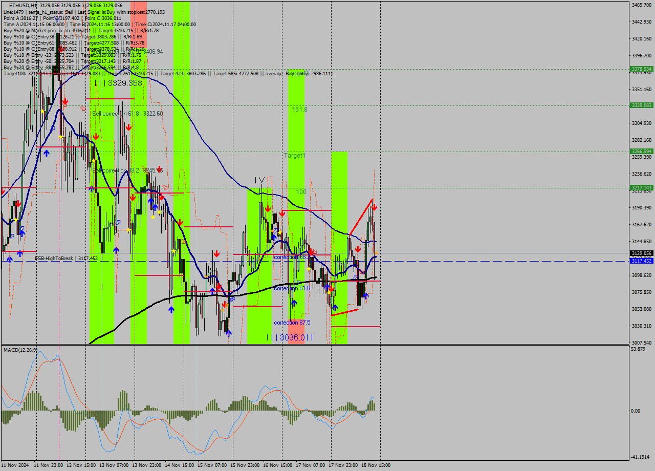The width and height of the screenshot is (655, 471).
Task: Click the 3190.390 price scale value
Action: tap(642, 207)
